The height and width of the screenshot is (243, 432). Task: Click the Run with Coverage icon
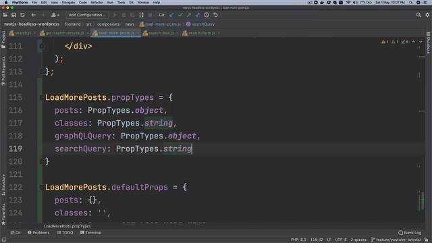coord(132,15)
